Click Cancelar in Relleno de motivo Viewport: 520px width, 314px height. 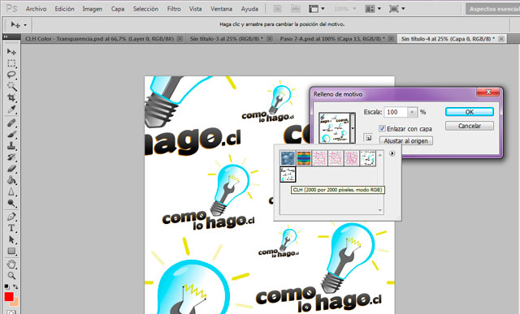[x=470, y=126]
